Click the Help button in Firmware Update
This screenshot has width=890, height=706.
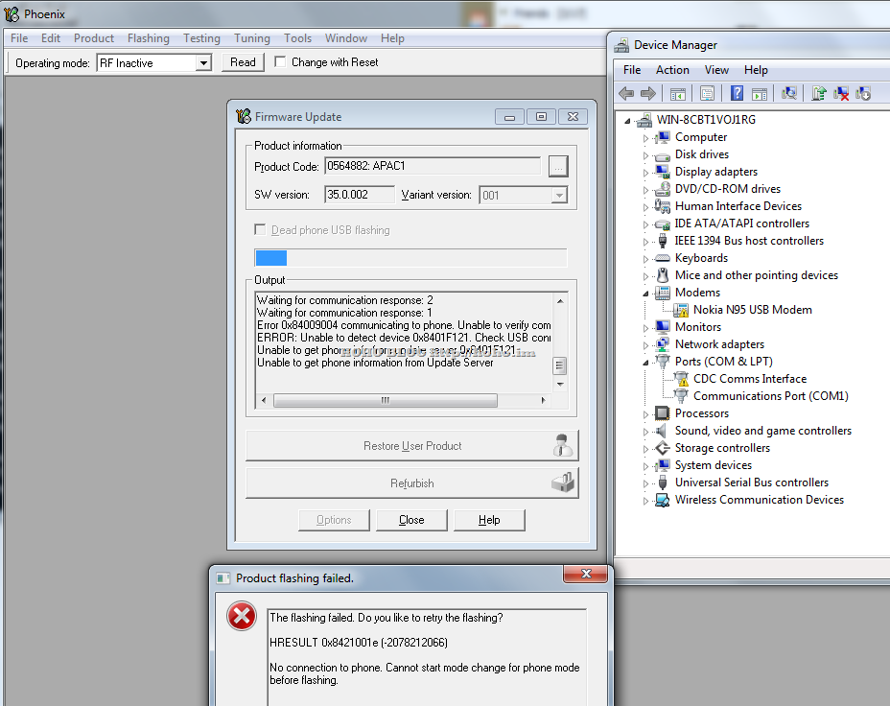click(489, 520)
